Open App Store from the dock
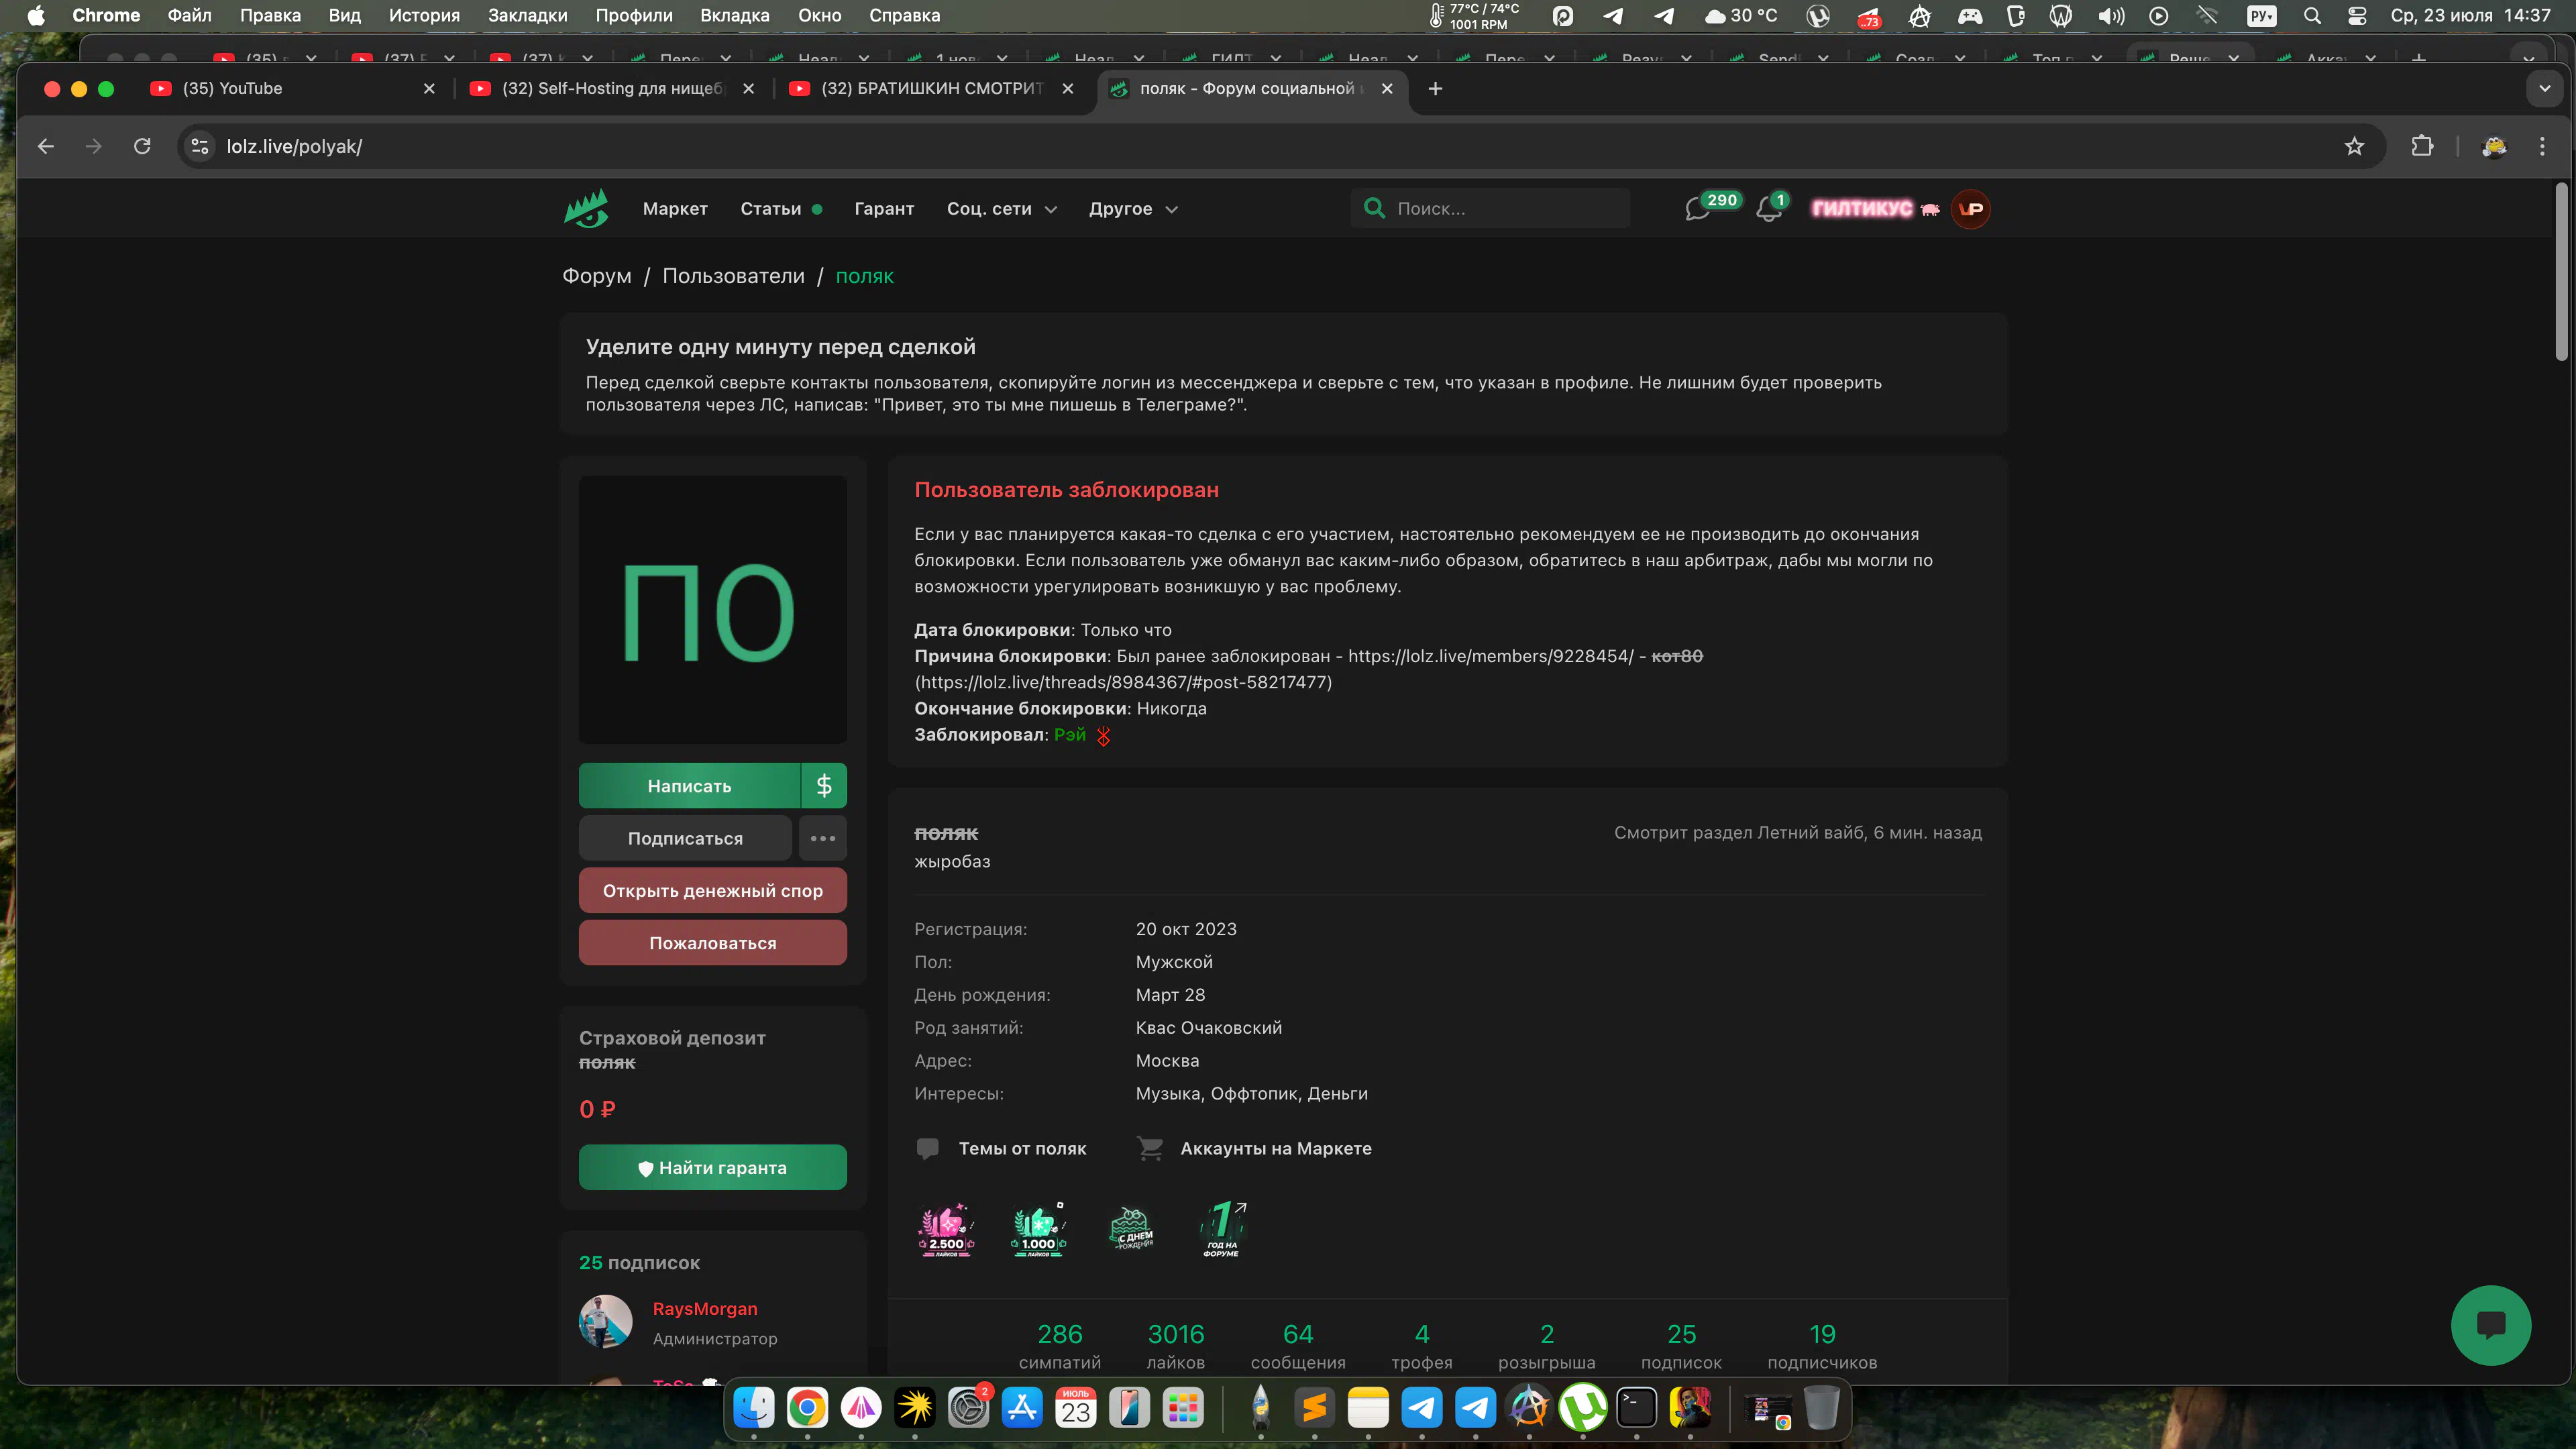2576x1449 pixels. click(x=1022, y=1408)
